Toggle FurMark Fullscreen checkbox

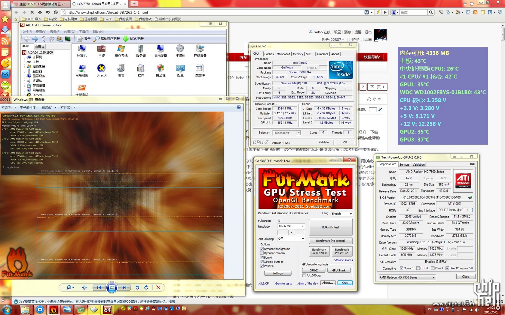[x=280, y=221]
